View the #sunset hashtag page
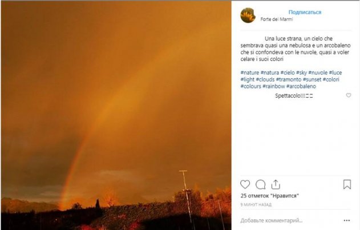The image size is (360, 230). 312,79
